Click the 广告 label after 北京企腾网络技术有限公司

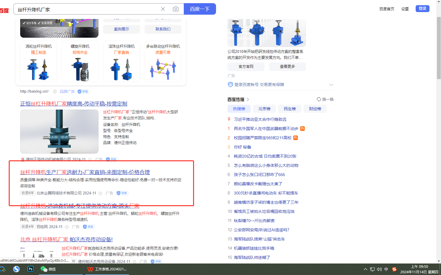109,193
